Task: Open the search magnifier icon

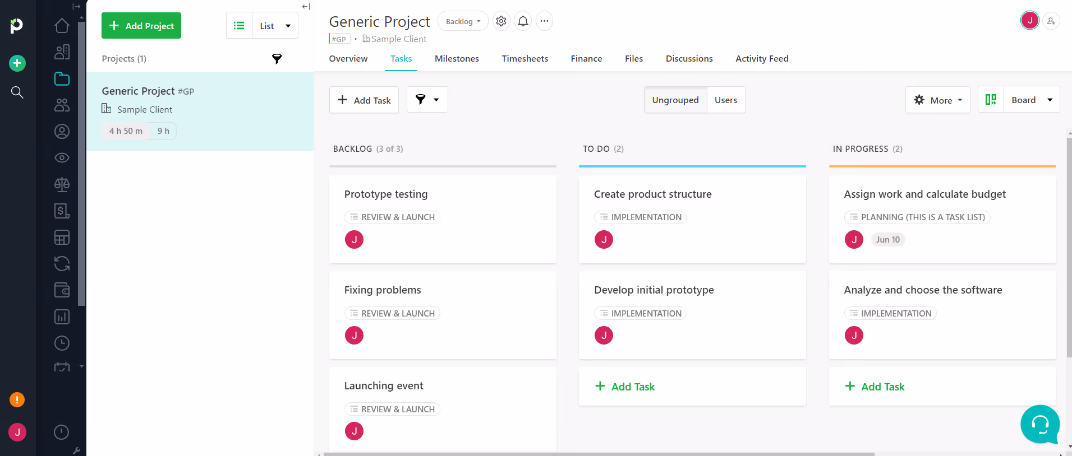Action: [x=17, y=92]
